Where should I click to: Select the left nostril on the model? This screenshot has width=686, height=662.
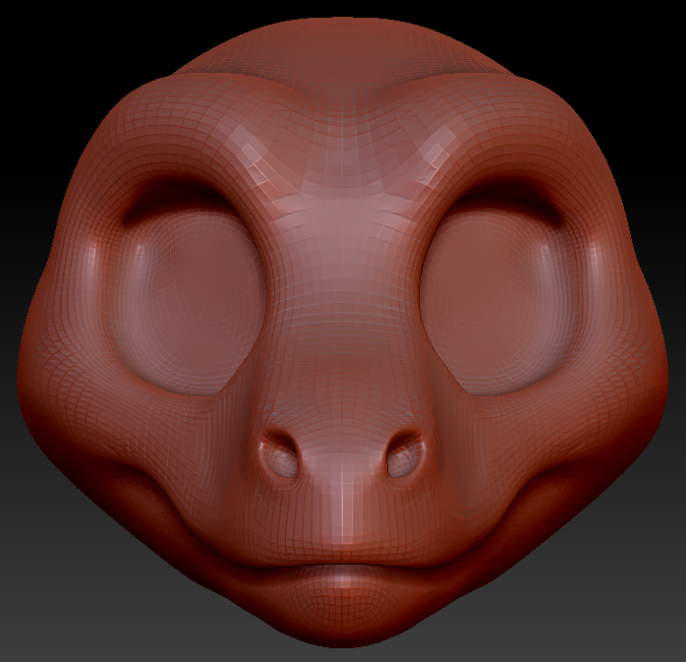(x=280, y=454)
